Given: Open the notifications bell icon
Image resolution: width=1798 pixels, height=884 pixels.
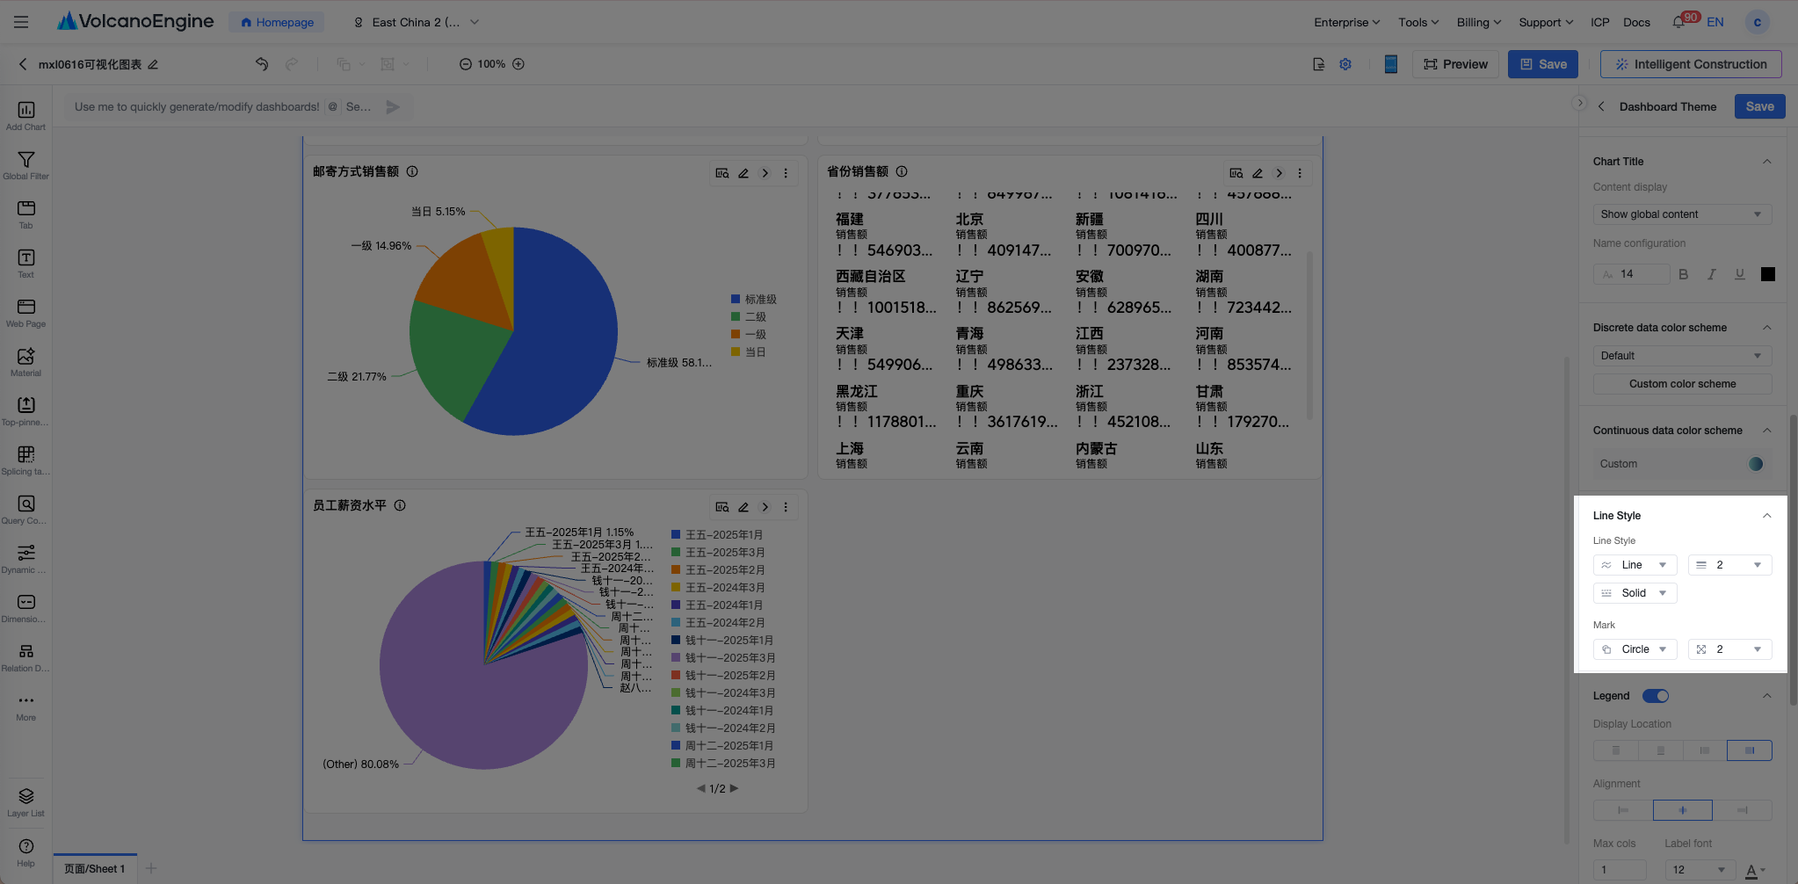Looking at the screenshot, I should click(1678, 22).
